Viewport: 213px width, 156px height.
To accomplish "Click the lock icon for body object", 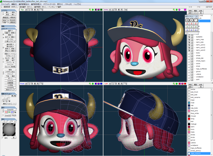I will [x=192, y=53].
